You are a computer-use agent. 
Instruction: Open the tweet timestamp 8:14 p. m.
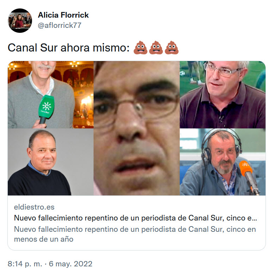pyautogui.click(x=25, y=264)
